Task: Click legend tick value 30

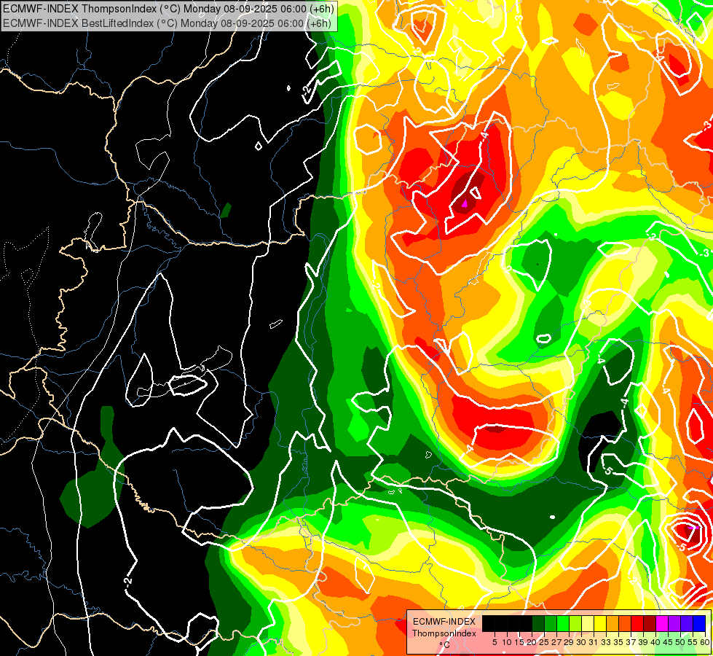Action: coord(581,642)
